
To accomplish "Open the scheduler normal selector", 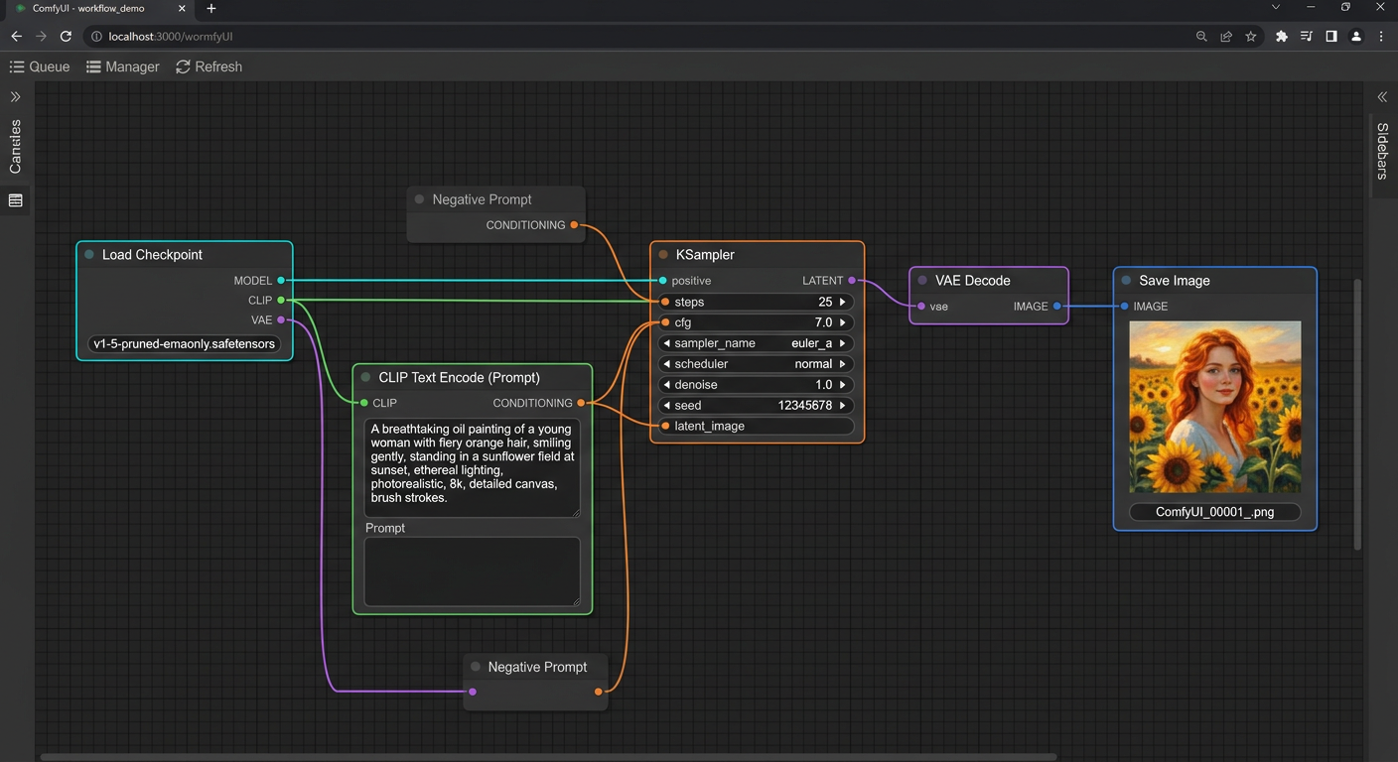I will click(x=756, y=364).
